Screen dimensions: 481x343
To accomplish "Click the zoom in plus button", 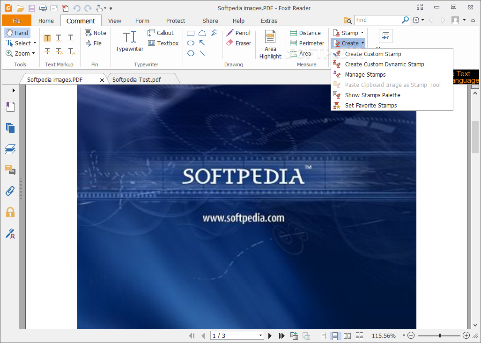I will point(466,336).
